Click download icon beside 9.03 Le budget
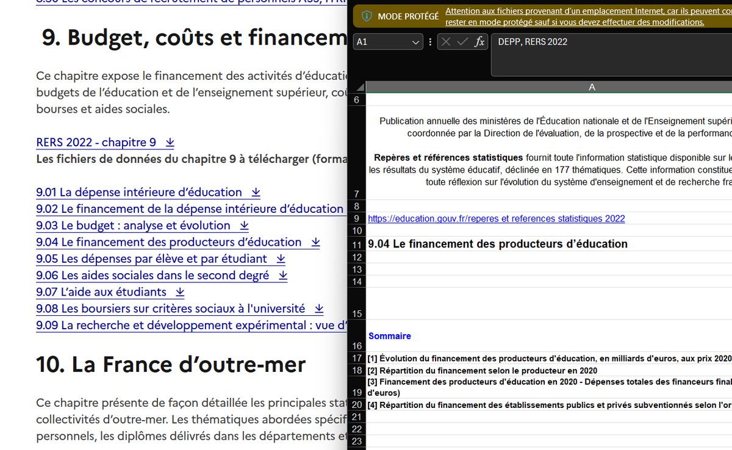Viewport: 732px width, 450px height. point(245,226)
